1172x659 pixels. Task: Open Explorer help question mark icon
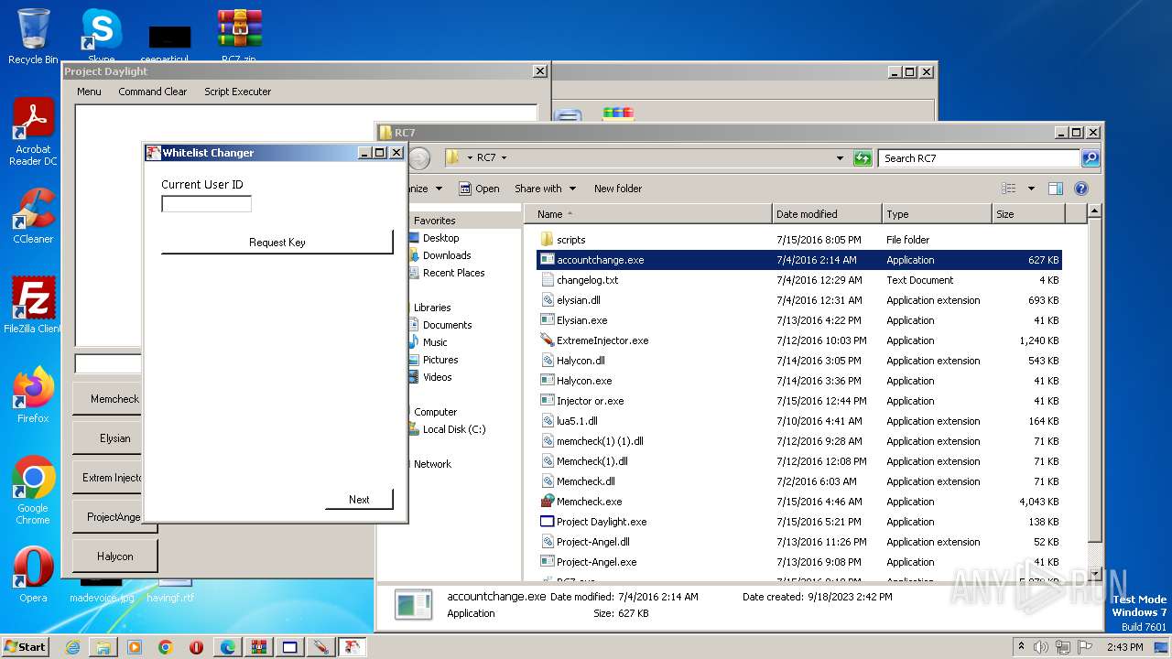[x=1080, y=189]
